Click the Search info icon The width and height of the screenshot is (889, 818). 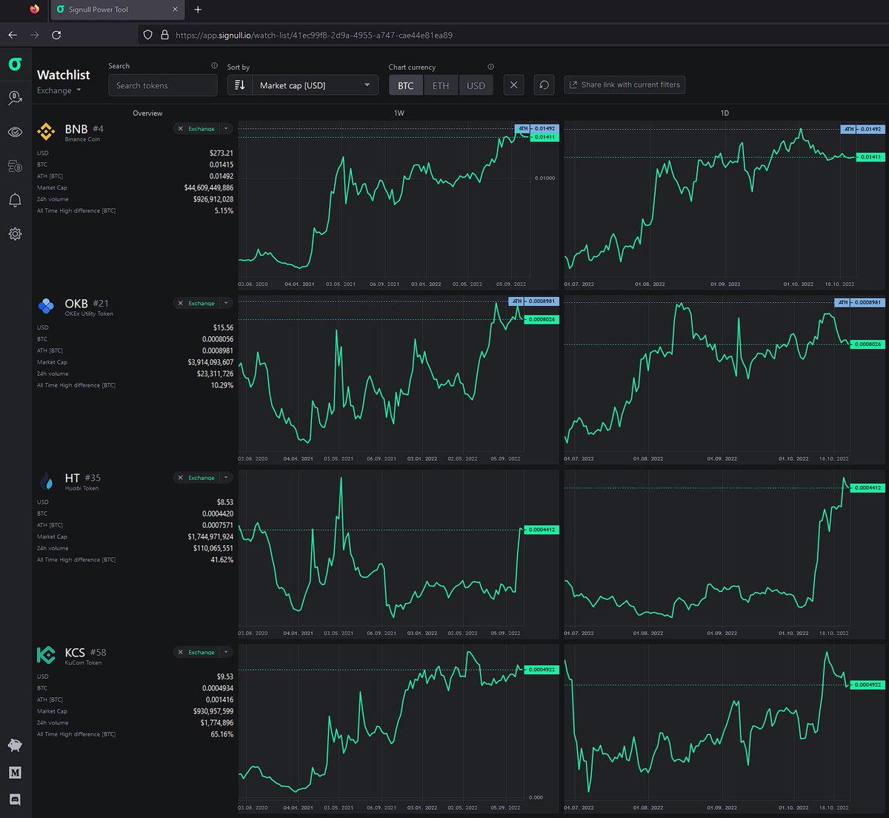(214, 66)
